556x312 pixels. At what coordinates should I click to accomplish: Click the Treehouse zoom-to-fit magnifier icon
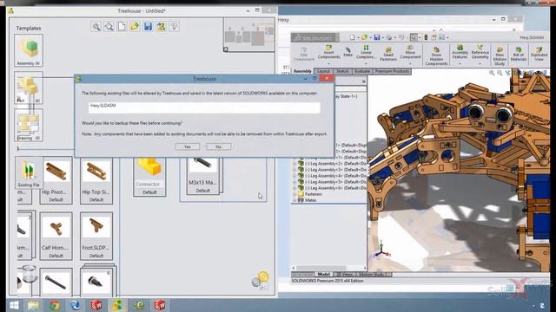(96, 27)
